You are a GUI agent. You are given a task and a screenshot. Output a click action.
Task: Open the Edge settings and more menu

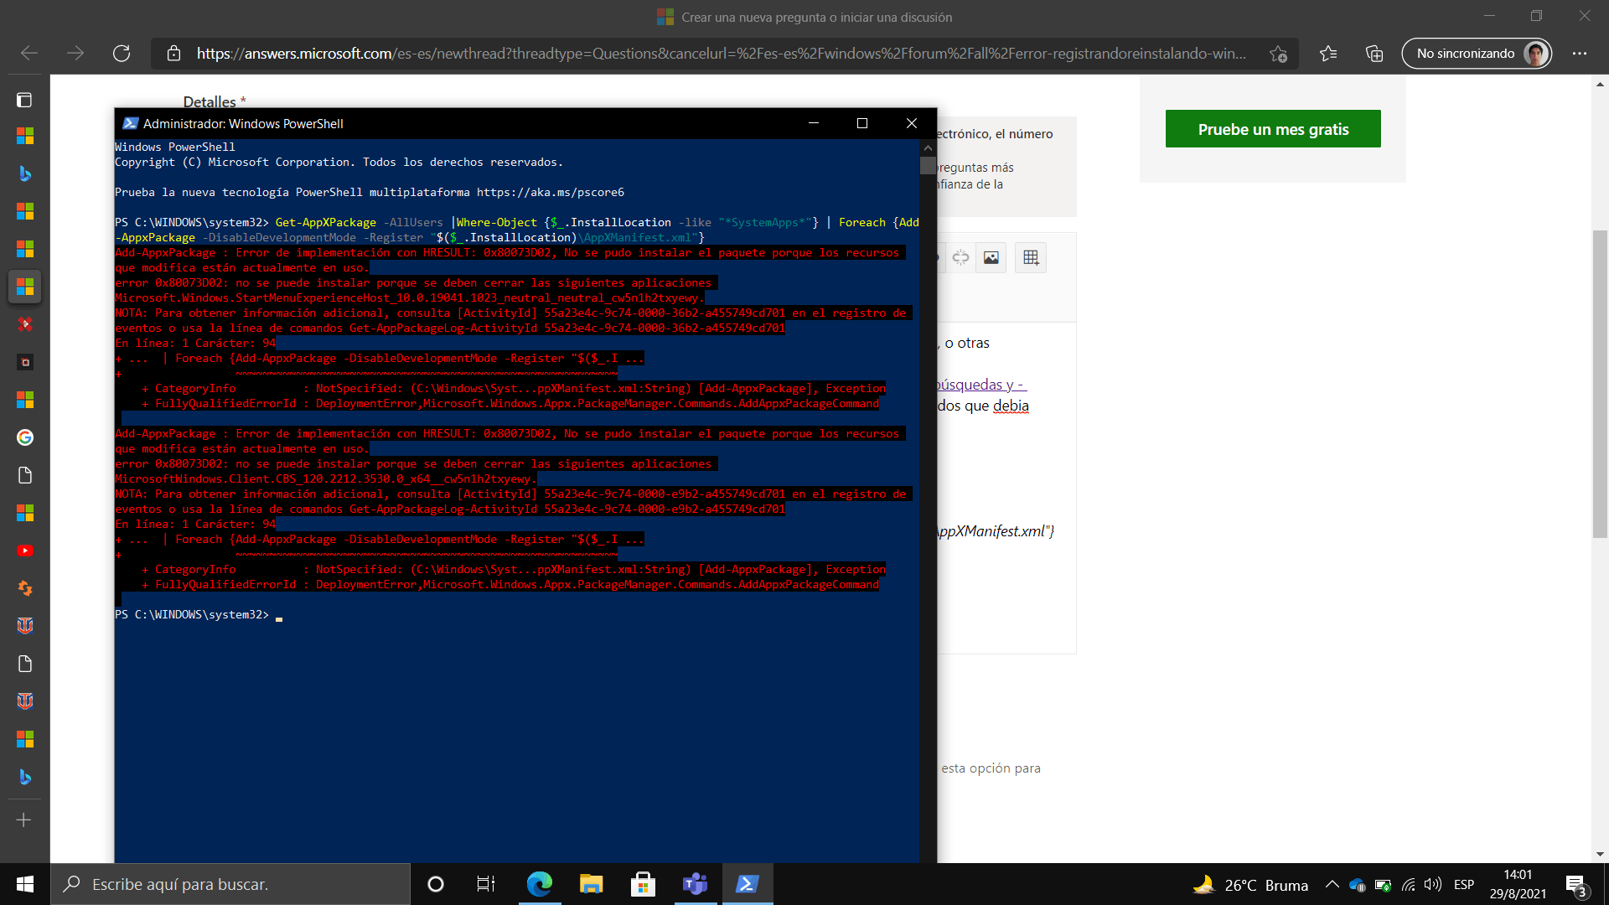point(1580,54)
